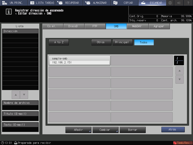Open the Co.el. address tab
The image size is (193, 145).
pyautogui.click(x=53, y=26)
